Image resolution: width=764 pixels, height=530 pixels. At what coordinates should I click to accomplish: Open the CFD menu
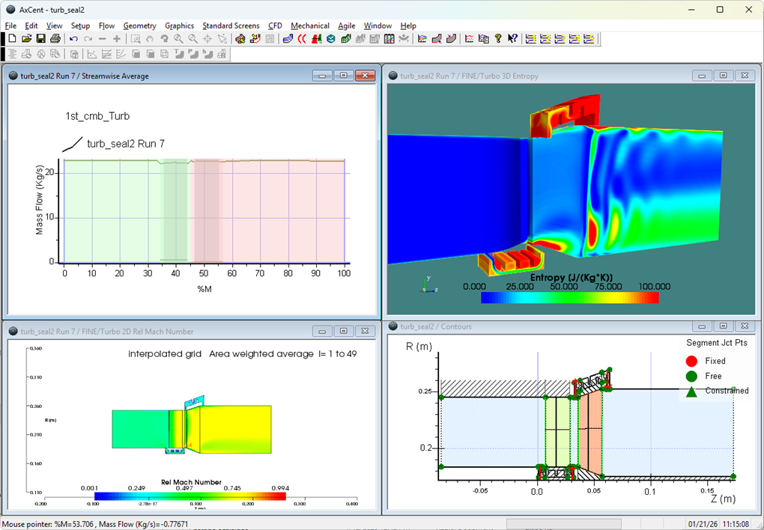pos(275,25)
